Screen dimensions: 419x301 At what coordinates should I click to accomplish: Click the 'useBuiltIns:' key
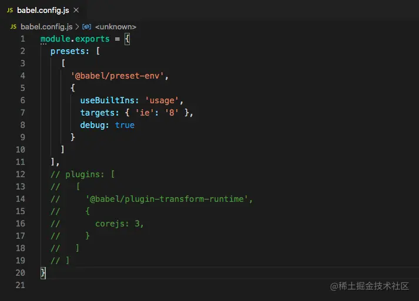109,100
